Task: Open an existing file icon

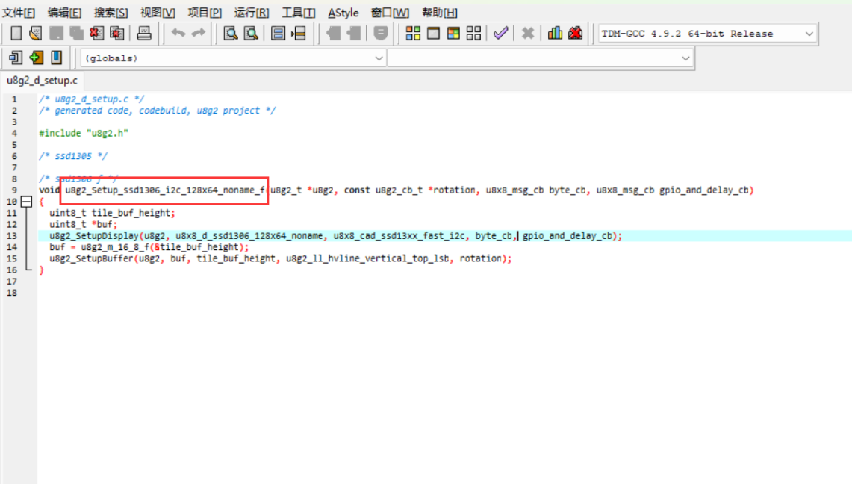Action: [36, 33]
